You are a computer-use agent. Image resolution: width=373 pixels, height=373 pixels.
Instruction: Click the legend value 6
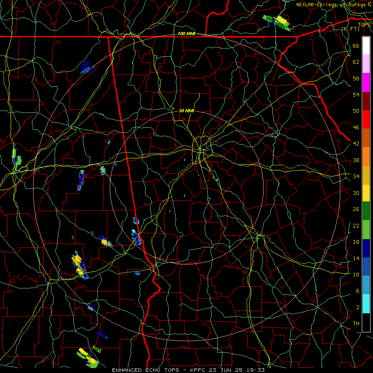(357, 291)
